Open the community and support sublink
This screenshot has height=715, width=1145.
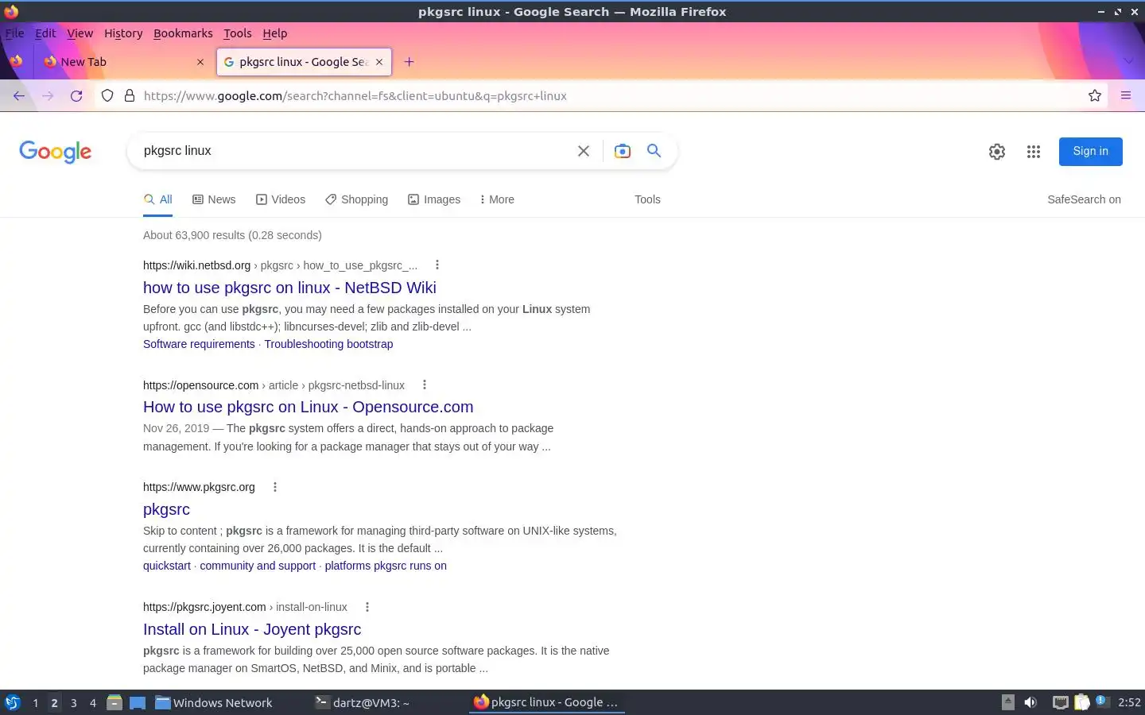click(258, 566)
